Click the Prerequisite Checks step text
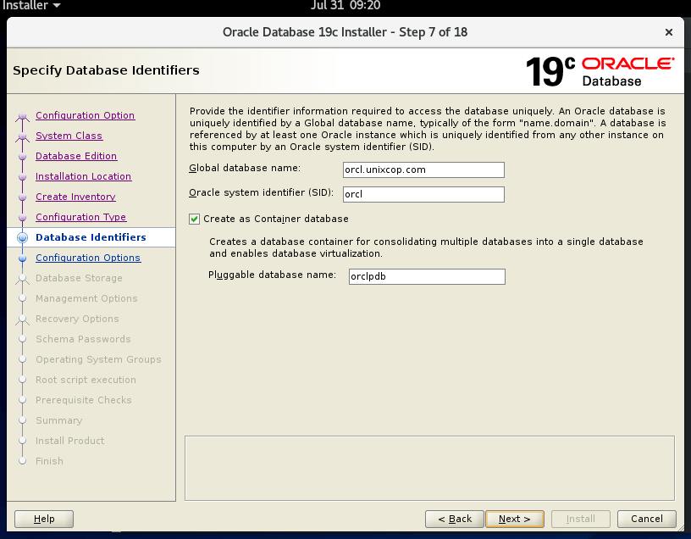 click(x=84, y=400)
